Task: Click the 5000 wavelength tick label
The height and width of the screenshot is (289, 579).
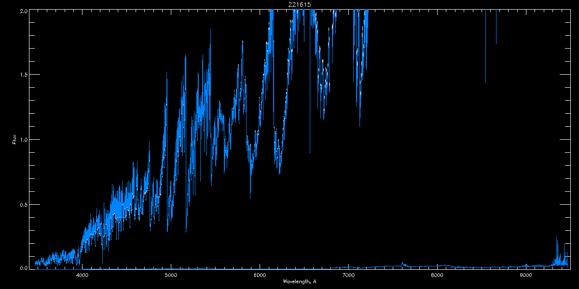Action: (x=171, y=276)
